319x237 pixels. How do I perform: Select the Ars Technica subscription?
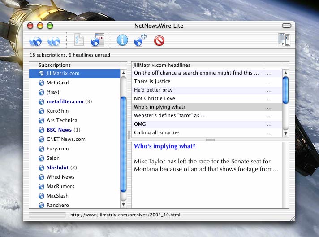pos(75,120)
